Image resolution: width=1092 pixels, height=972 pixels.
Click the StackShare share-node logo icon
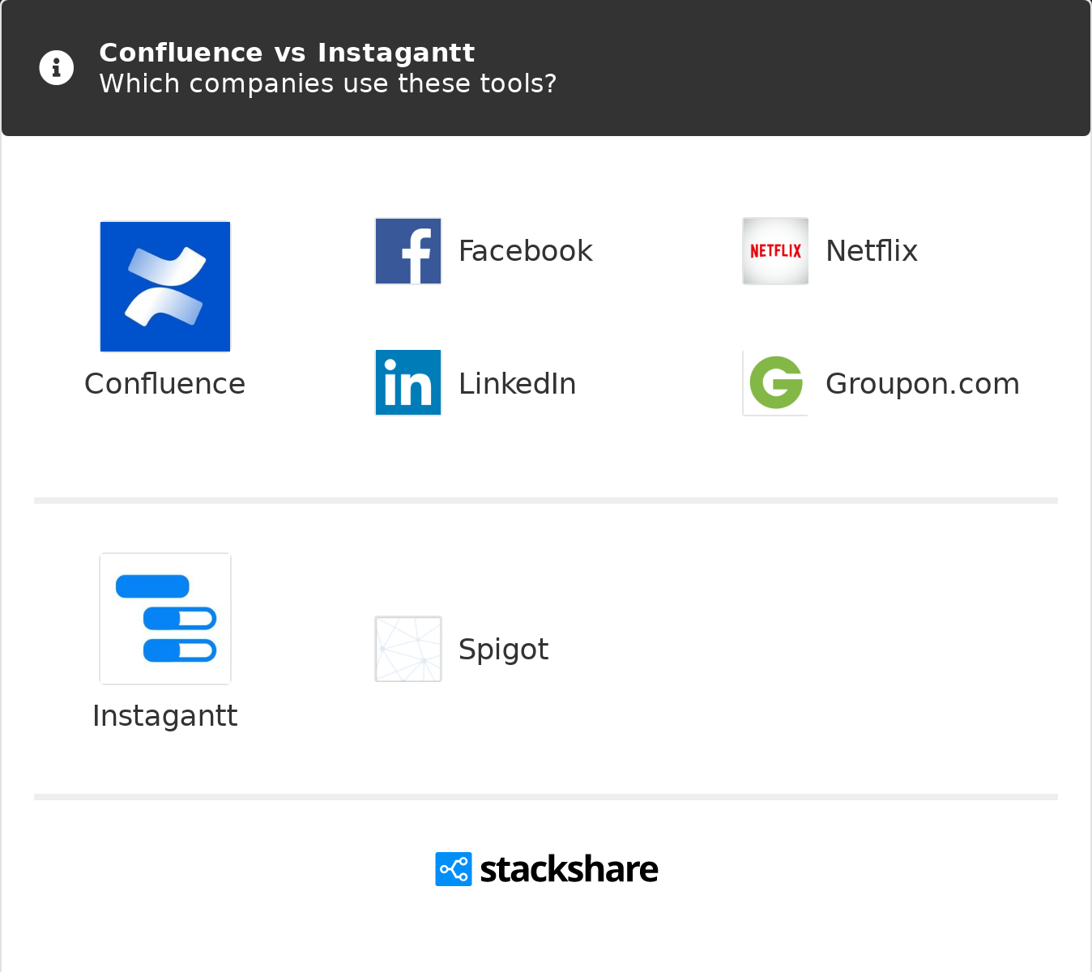[453, 869]
